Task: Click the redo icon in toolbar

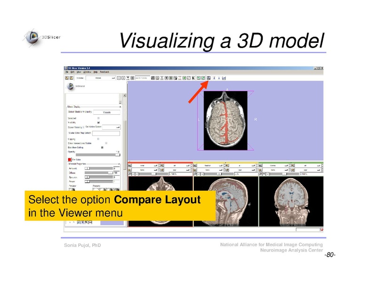Action: (x=203, y=78)
